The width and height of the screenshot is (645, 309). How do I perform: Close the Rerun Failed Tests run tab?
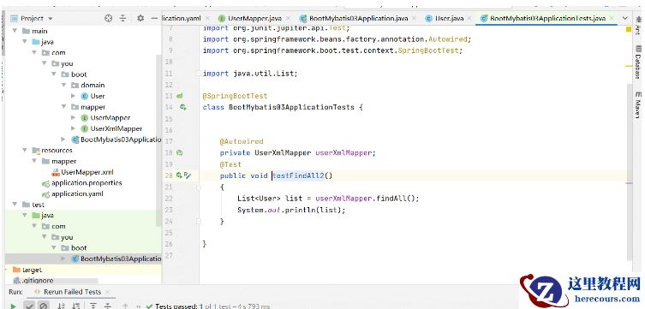108,292
